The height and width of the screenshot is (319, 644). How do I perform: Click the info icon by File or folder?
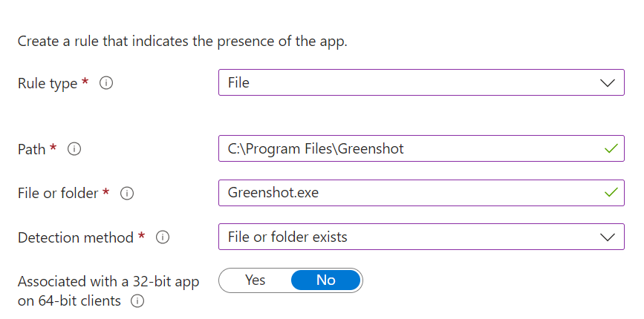point(127,193)
